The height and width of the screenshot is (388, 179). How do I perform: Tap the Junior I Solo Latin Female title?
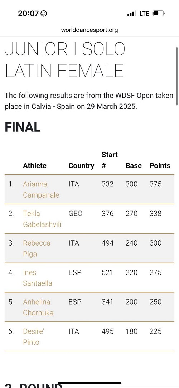[x=65, y=60]
